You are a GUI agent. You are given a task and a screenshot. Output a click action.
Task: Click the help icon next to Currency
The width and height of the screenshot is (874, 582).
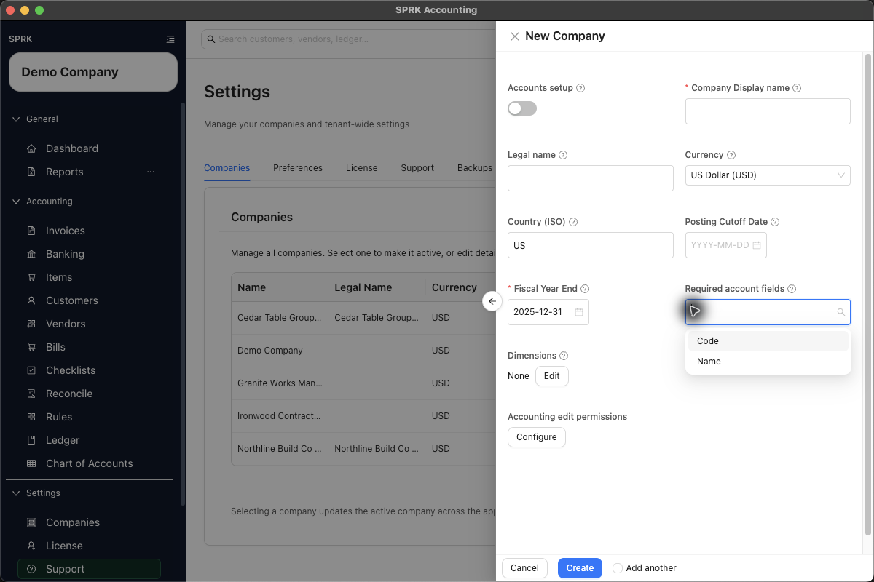[x=731, y=155]
